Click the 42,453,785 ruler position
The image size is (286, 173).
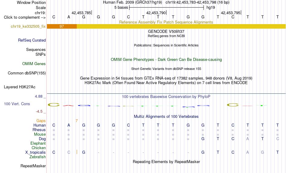(x=81, y=13)
